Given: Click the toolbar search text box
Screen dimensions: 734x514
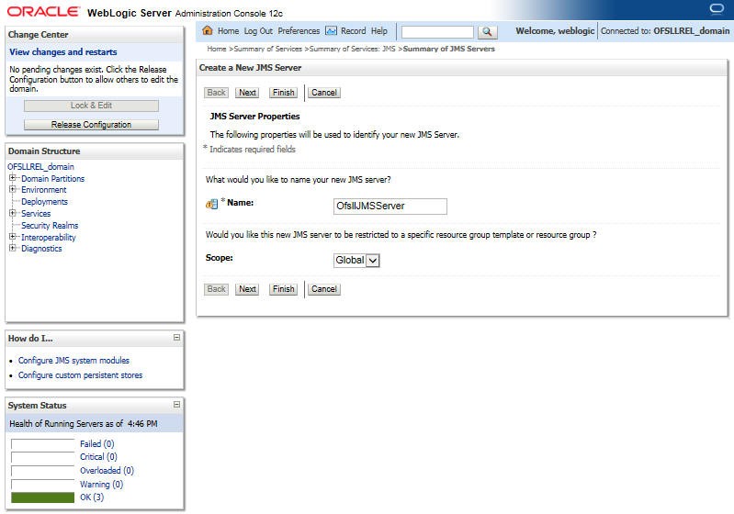Looking at the screenshot, I should coord(437,31).
